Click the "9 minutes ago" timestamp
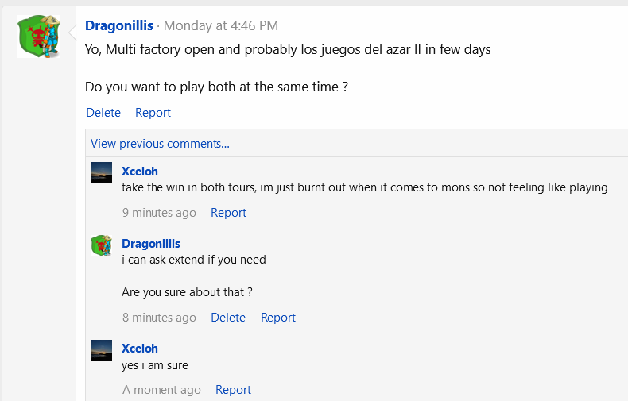 [x=159, y=213]
